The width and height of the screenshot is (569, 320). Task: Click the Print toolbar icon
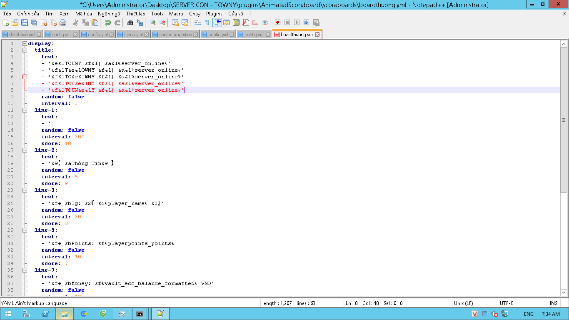(63, 22)
